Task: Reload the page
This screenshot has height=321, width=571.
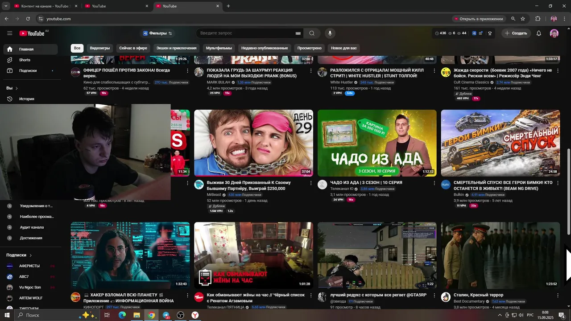Action: point(28,19)
